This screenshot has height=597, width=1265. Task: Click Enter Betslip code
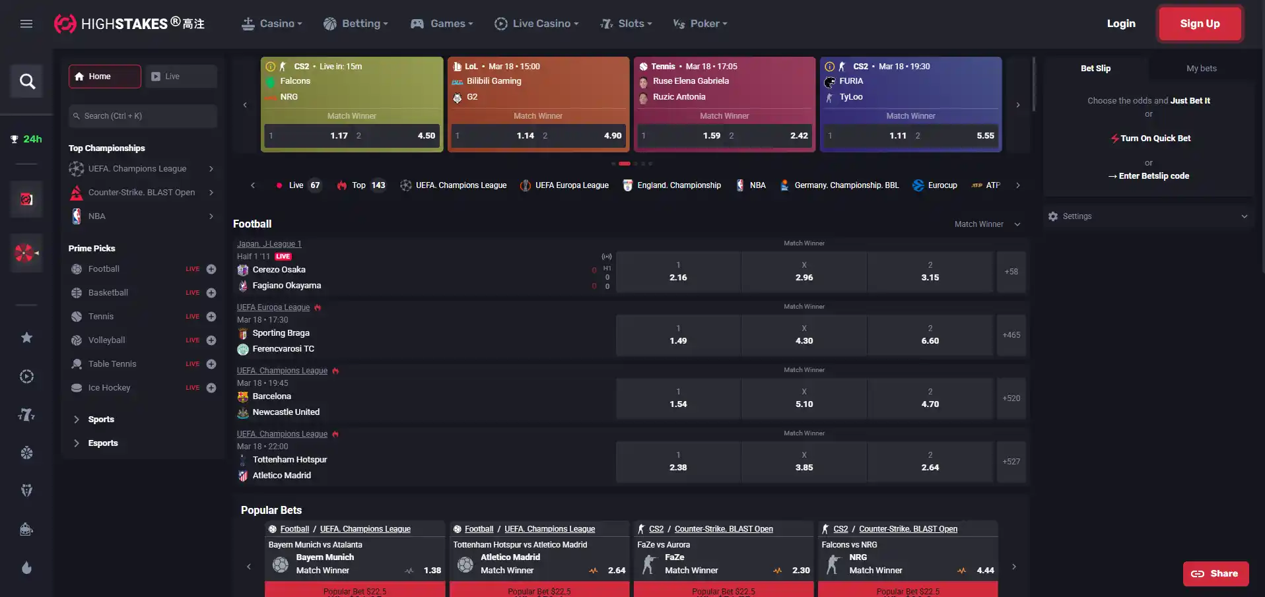click(1149, 176)
